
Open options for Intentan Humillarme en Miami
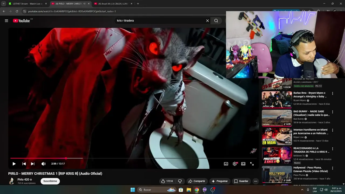click(x=332, y=130)
